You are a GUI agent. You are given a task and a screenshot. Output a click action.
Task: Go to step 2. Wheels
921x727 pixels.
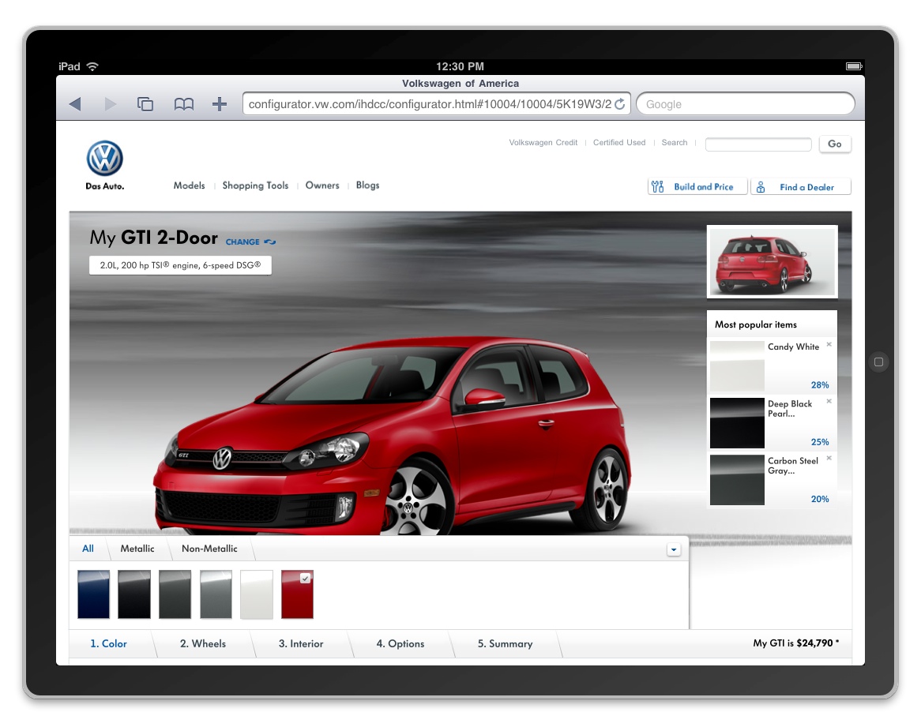pyautogui.click(x=203, y=643)
